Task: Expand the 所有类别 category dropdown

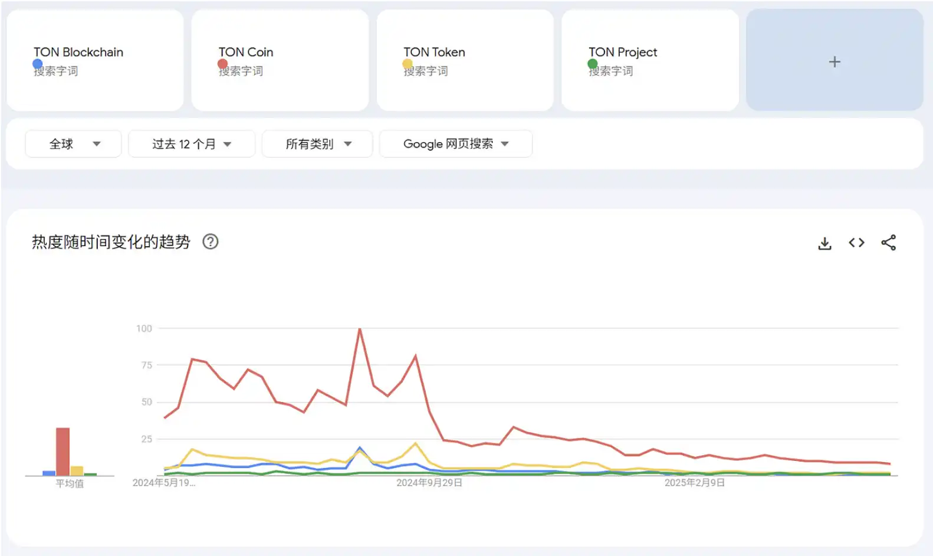Action: coord(317,144)
